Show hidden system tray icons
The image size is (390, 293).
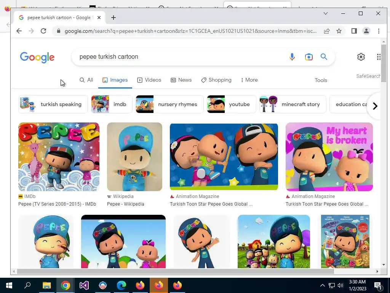(322, 285)
